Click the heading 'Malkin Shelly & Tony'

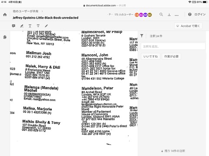(x=41, y=122)
